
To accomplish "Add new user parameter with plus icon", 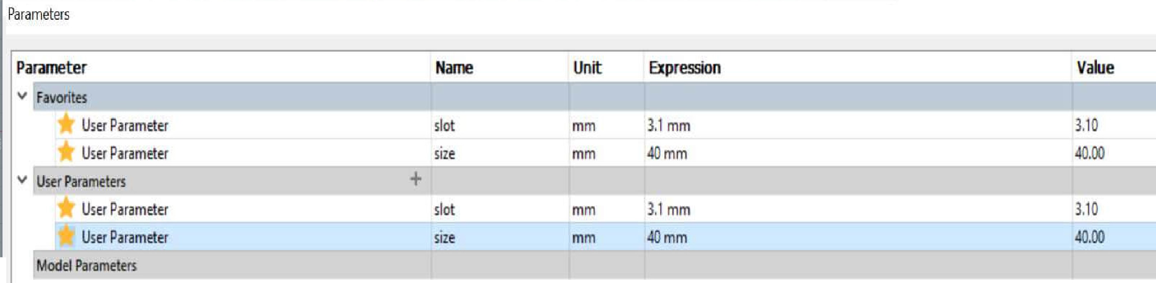I will pos(416,179).
